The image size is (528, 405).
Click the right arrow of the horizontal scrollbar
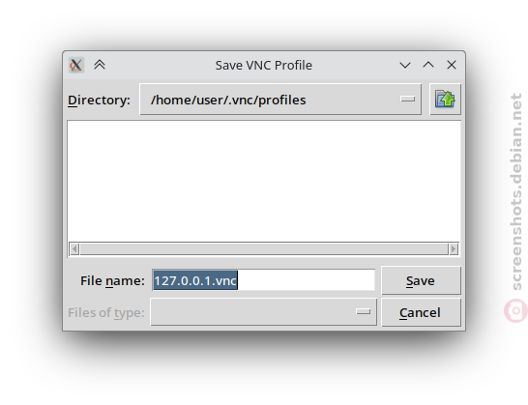point(454,249)
